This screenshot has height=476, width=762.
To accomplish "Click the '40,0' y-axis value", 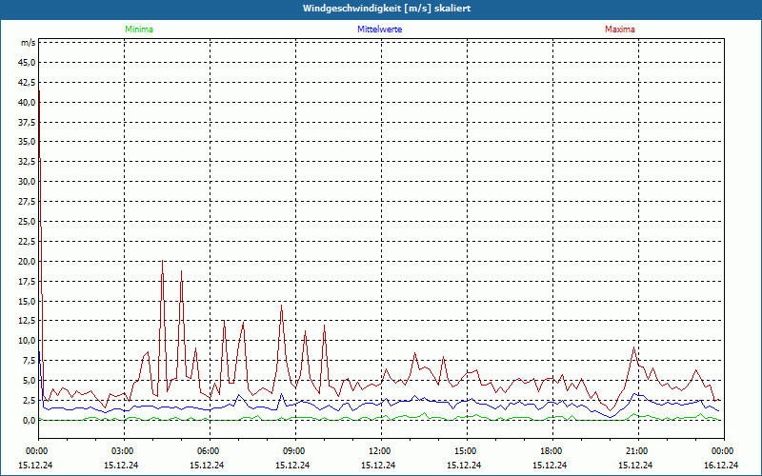I will point(27,102).
